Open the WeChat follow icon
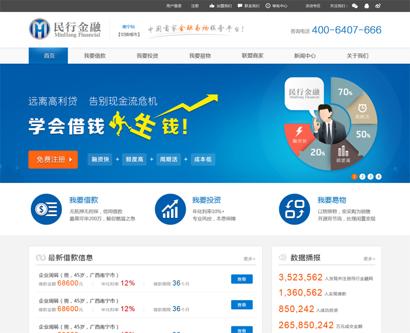Image resolution: width=410 pixels, height=333 pixels. click(355, 6)
